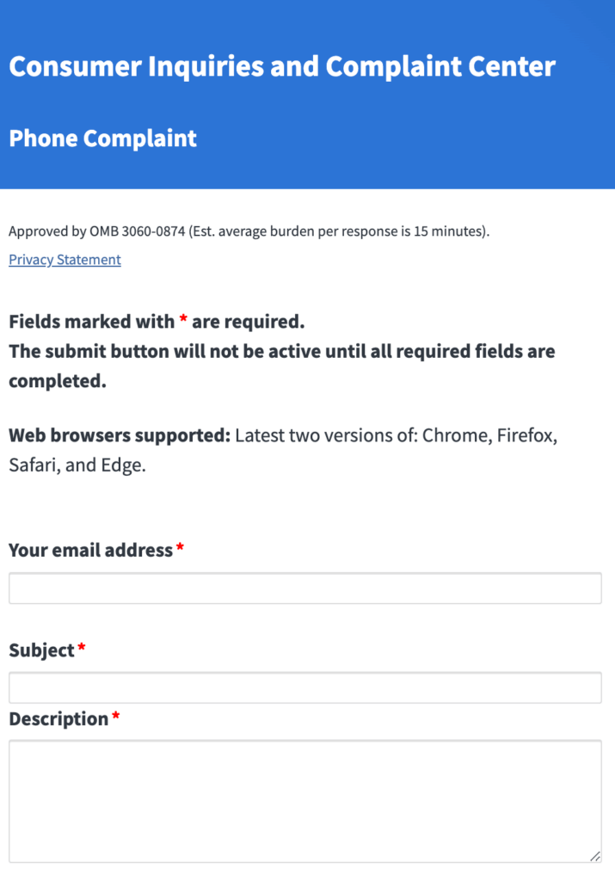Click the "Subject" field label
615x881 pixels.
(41, 650)
